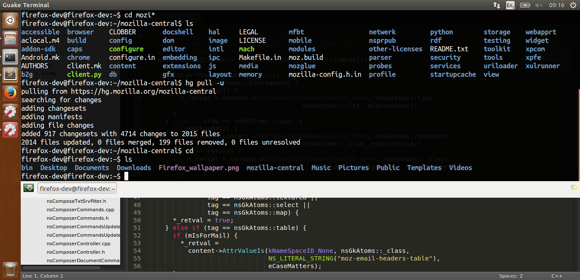Click the Downloads entry in terminal listing
580x280 pixels.
[134, 168]
